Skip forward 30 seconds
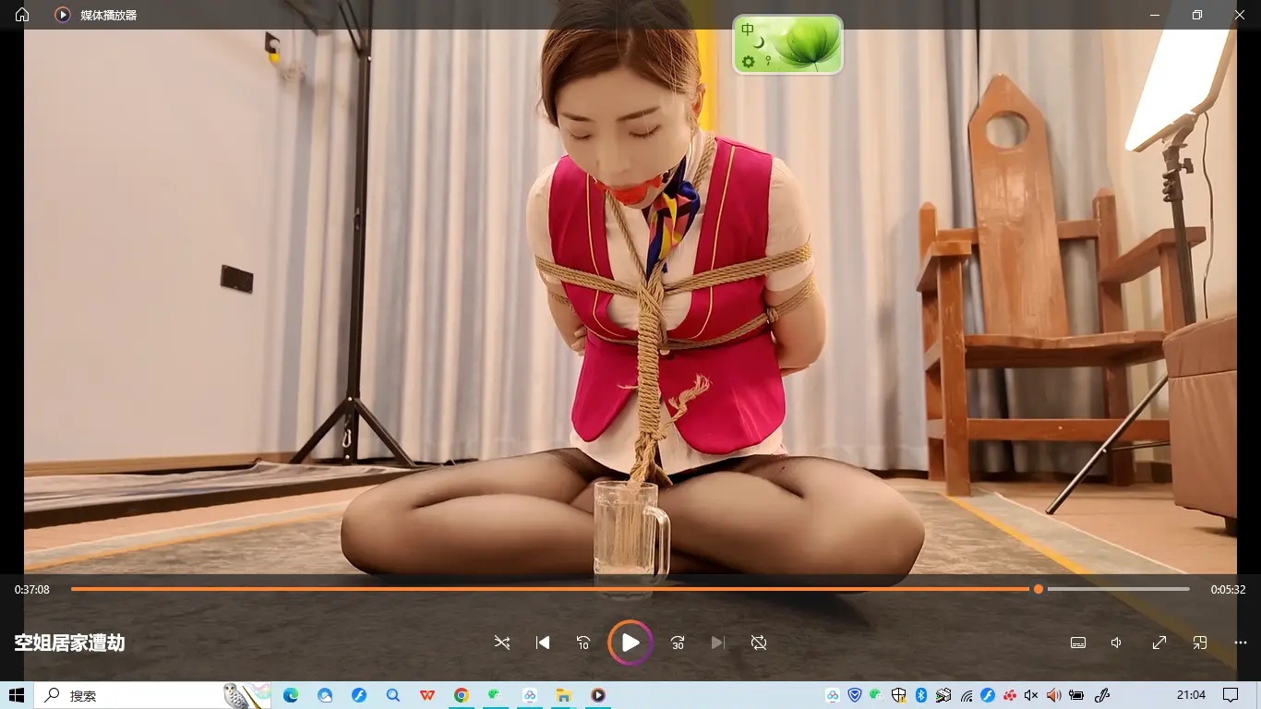 pyautogui.click(x=678, y=643)
